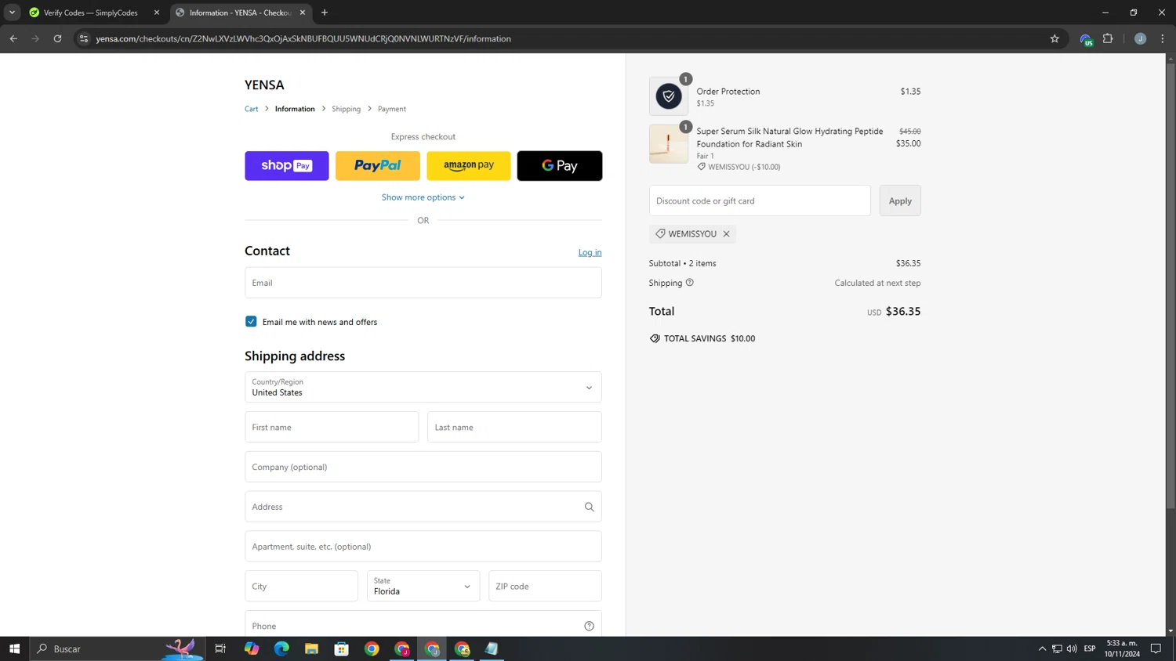Click the Shipping info question mark icon

point(690,283)
